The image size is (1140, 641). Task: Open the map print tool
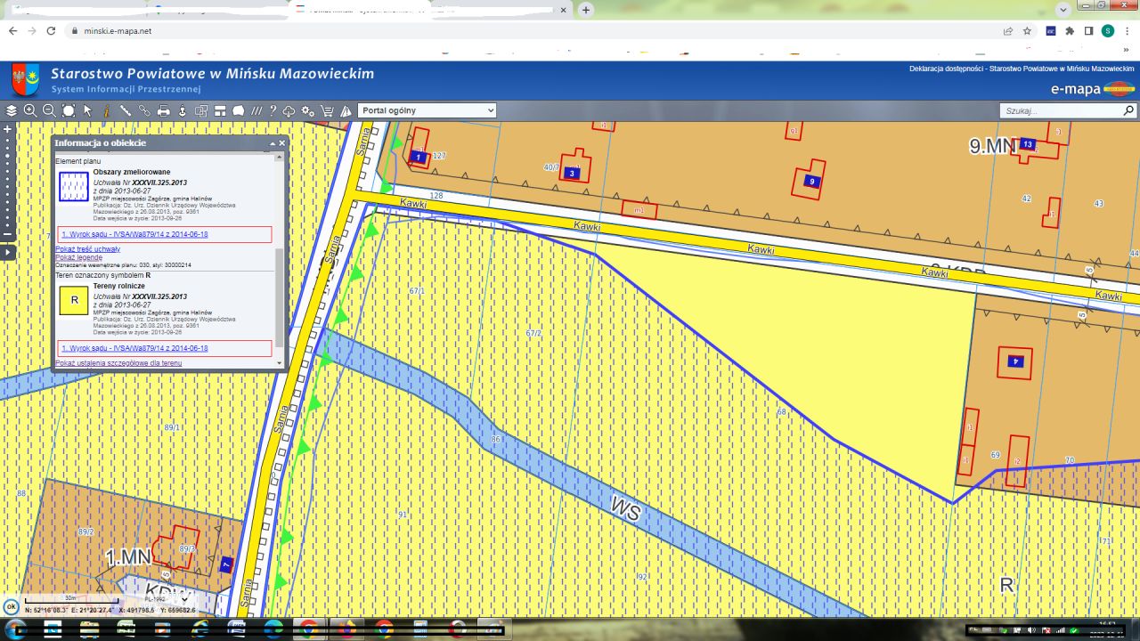click(164, 111)
